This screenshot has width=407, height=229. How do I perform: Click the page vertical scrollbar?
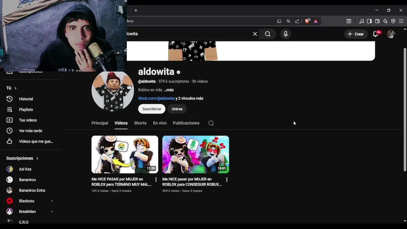(405, 110)
